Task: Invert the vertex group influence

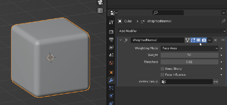Action: point(216,82)
